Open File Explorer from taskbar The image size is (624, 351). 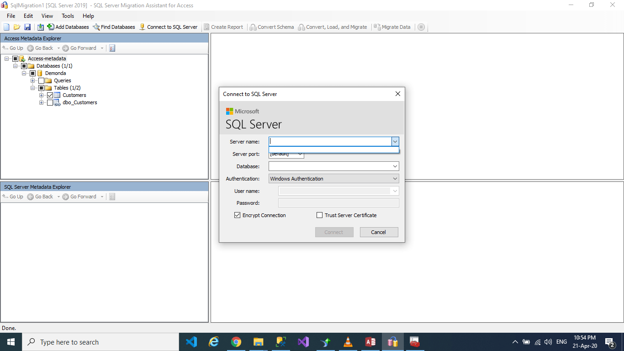tap(258, 342)
